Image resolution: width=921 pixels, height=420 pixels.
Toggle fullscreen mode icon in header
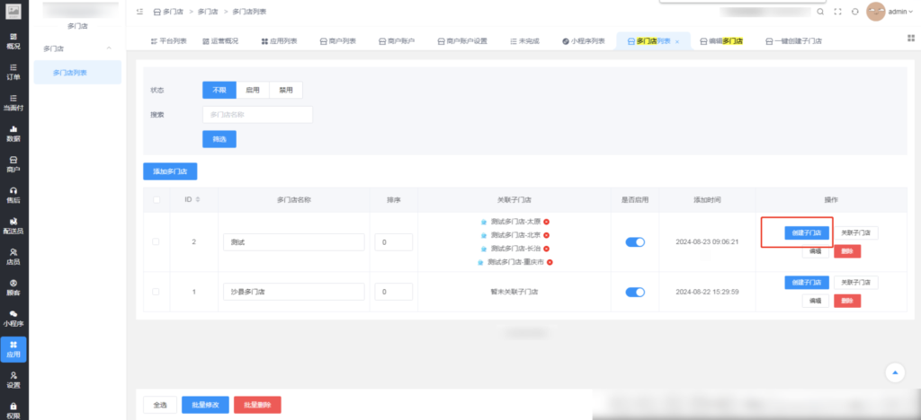point(837,11)
